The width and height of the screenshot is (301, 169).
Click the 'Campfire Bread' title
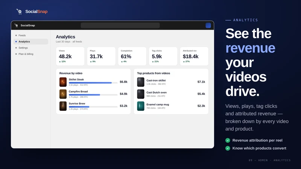click(x=78, y=92)
